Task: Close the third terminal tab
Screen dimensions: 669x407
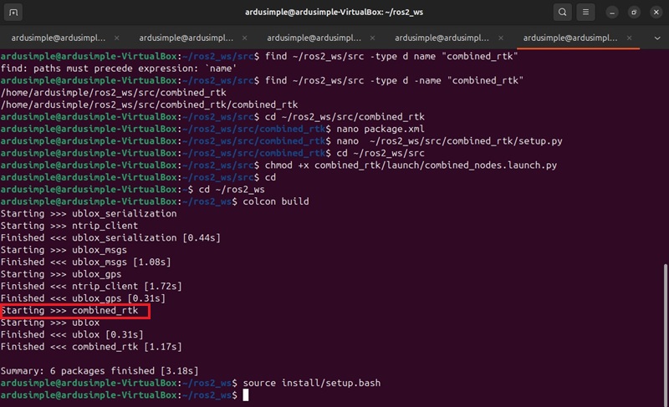Action: pos(370,38)
